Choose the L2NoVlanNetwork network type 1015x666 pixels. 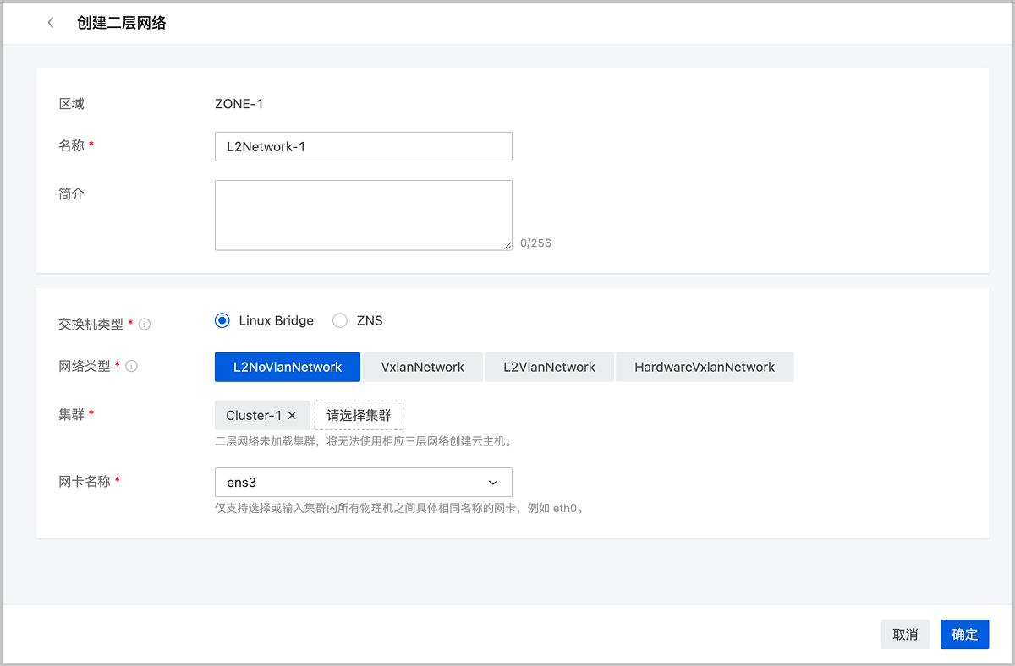pyautogui.click(x=288, y=367)
